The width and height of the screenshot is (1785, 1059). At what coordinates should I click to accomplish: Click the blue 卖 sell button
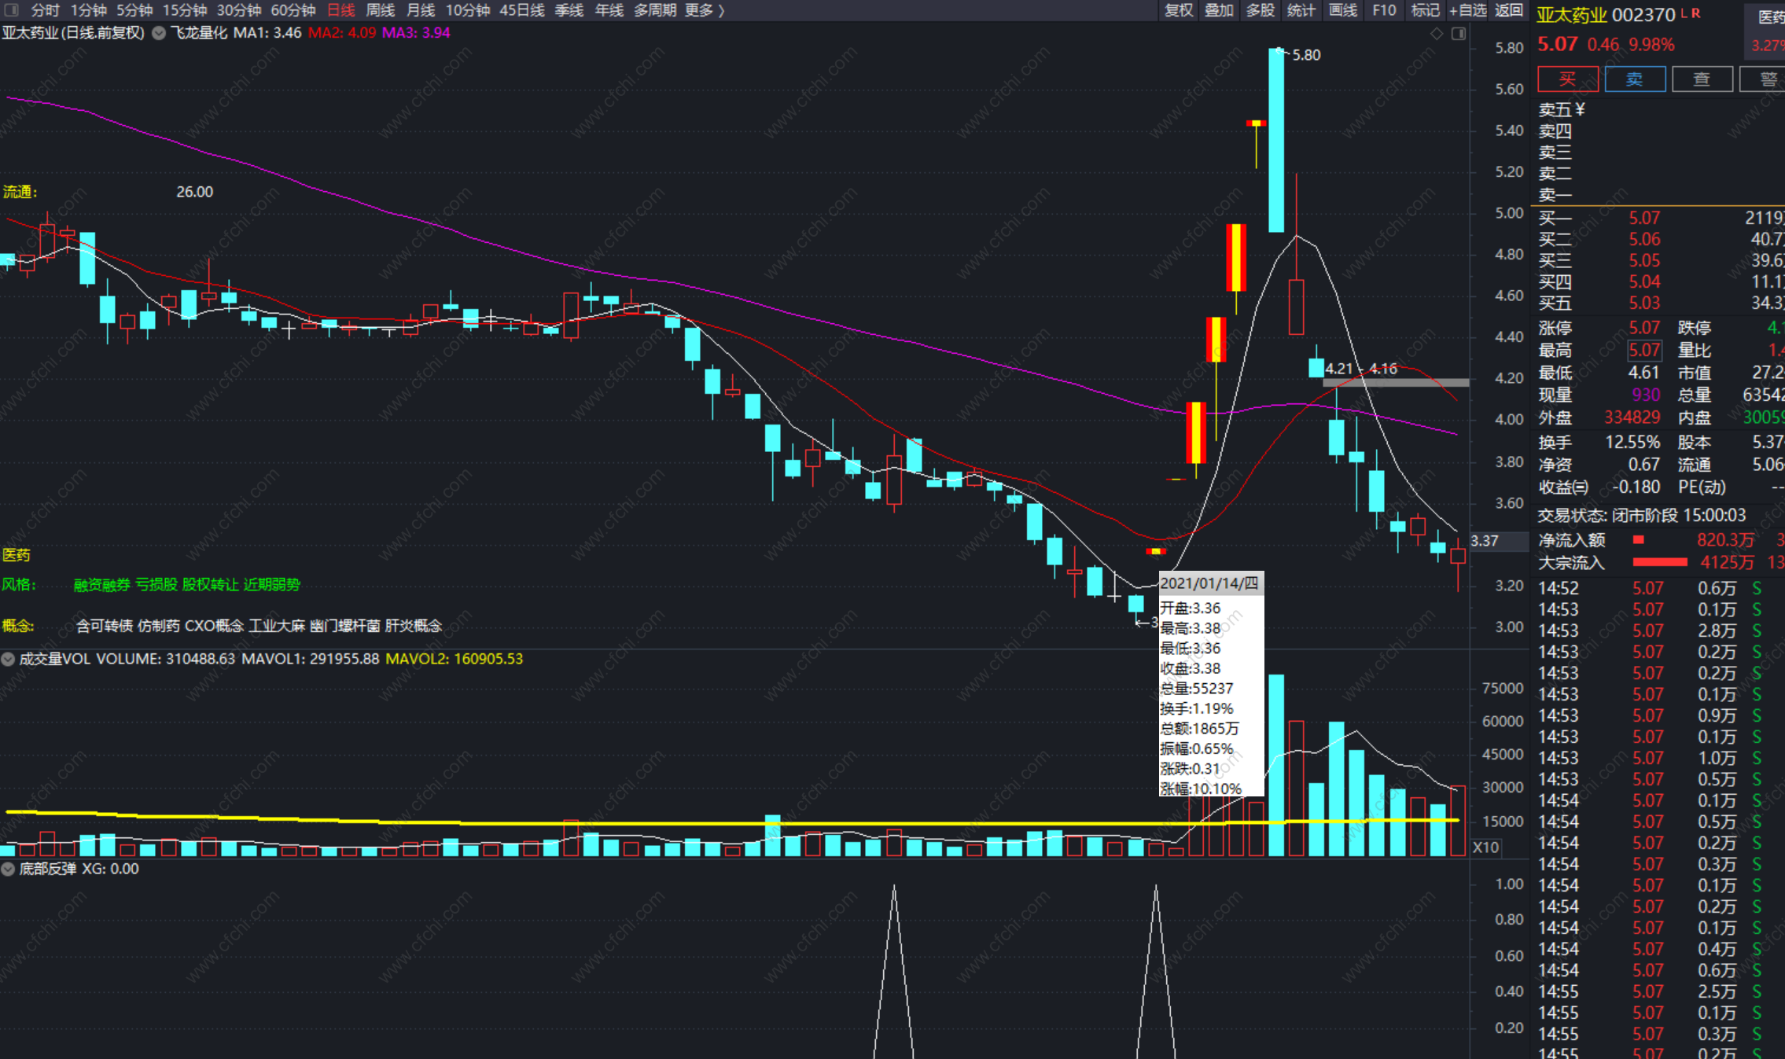coord(1634,79)
